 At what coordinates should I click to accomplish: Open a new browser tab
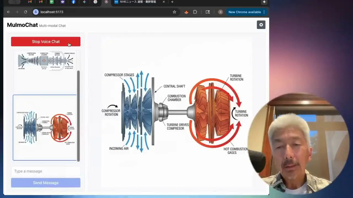[x=172, y=2]
